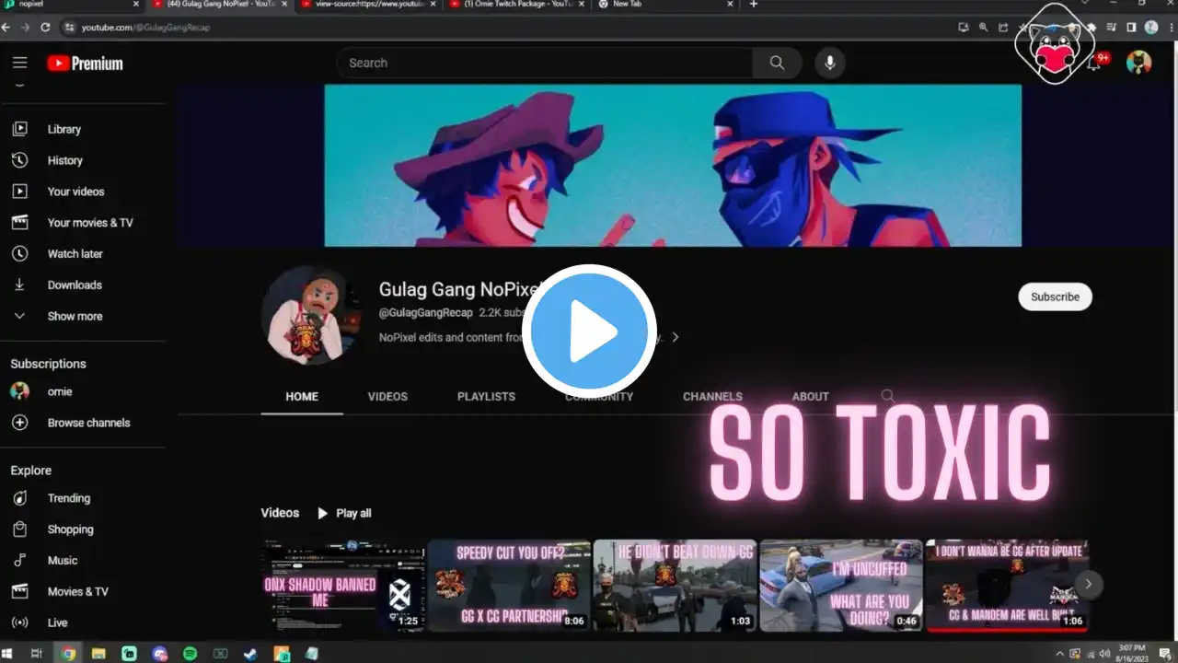Open Steam from the taskbar
Screen dimensions: 1178x663
pyautogui.click(x=250, y=654)
